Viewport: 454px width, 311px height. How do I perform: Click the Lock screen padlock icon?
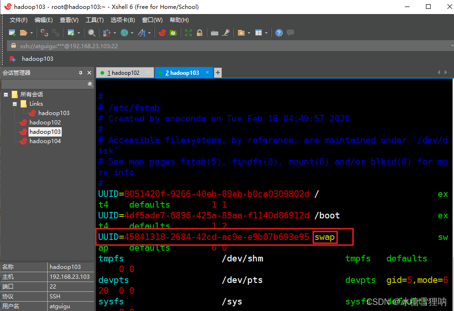coord(200,33)
